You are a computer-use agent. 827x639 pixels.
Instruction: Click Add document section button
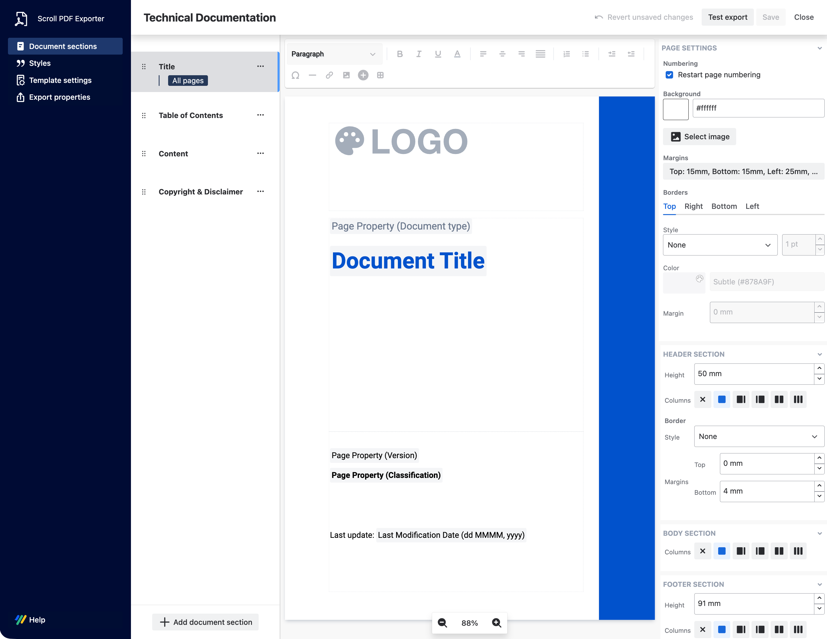click(206, 622)
